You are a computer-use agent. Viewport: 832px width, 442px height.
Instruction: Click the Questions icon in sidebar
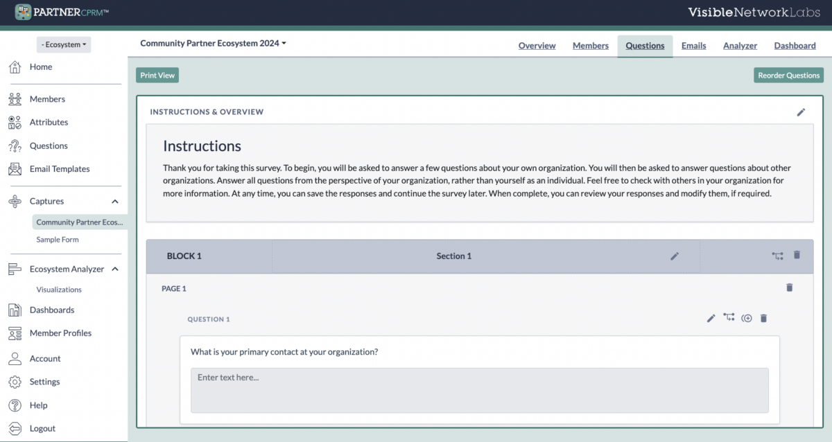tap(15, 146)
